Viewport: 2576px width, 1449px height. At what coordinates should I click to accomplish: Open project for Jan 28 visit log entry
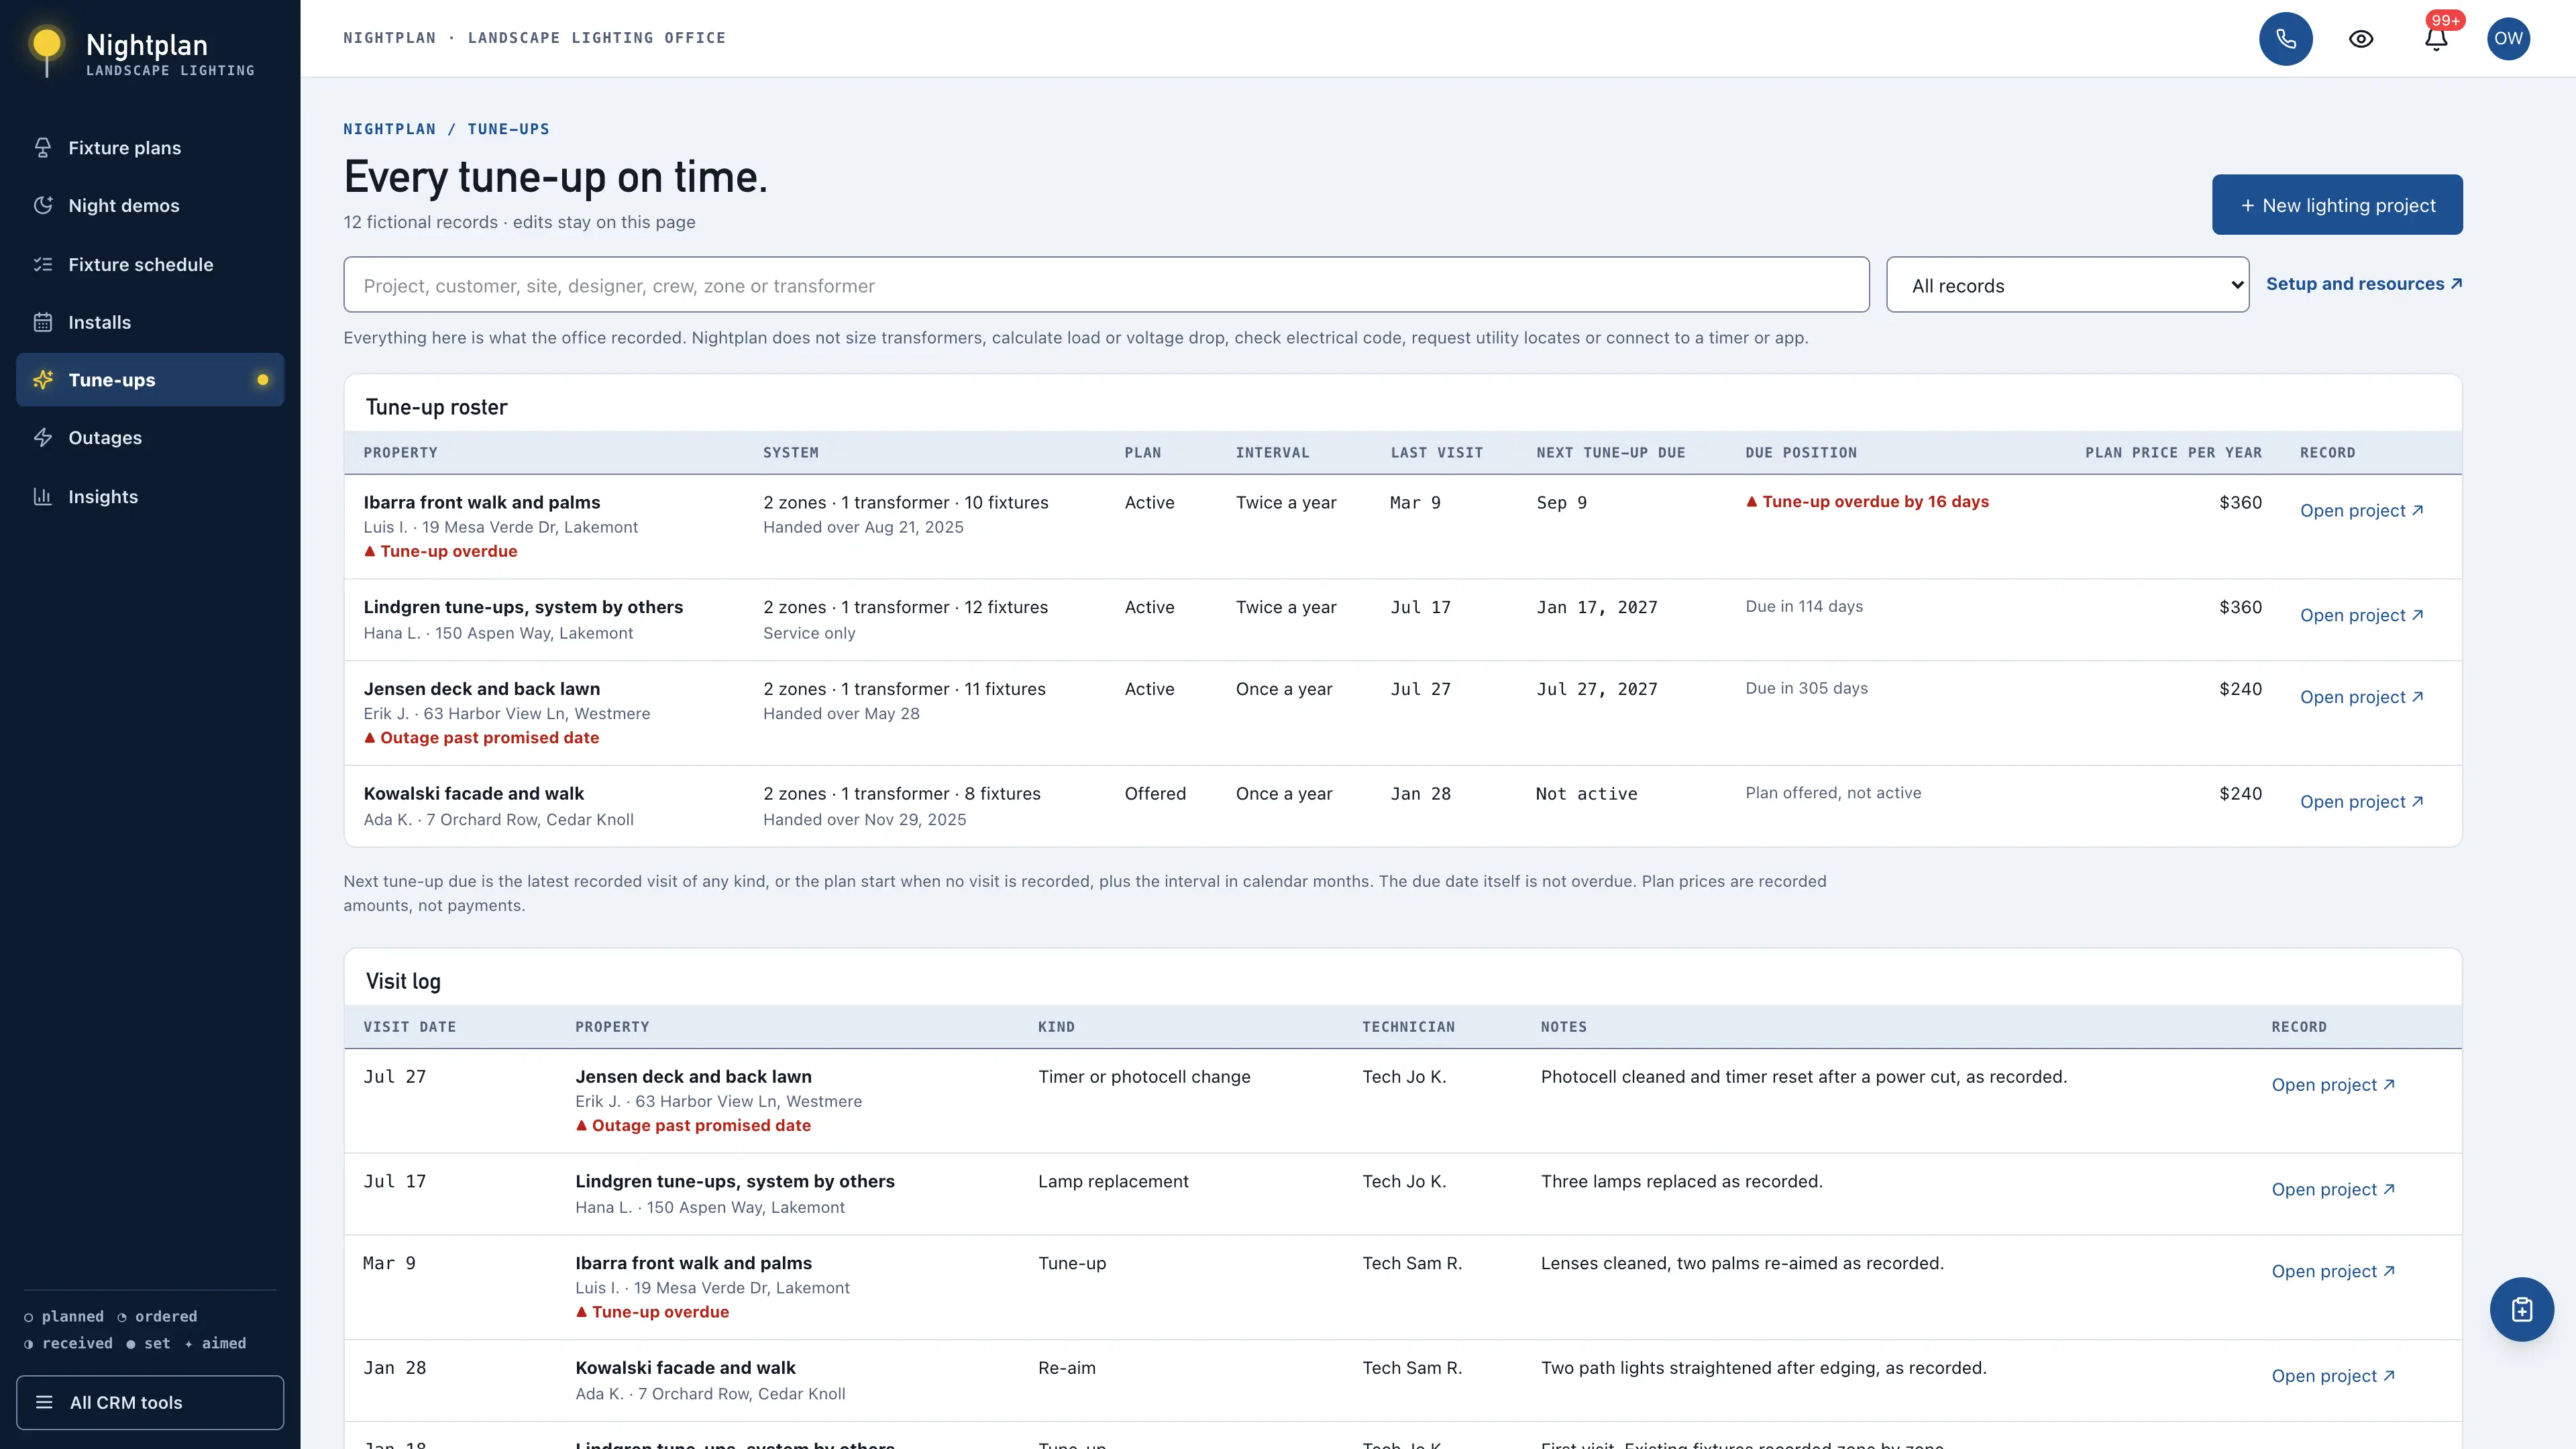tap(2333, 1376)
